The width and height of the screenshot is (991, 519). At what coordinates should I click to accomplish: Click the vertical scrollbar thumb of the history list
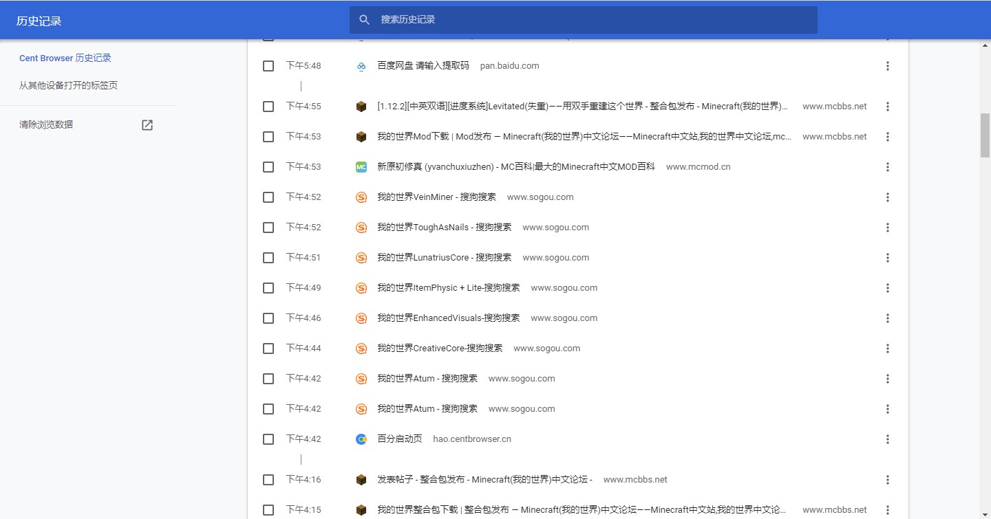985,135
